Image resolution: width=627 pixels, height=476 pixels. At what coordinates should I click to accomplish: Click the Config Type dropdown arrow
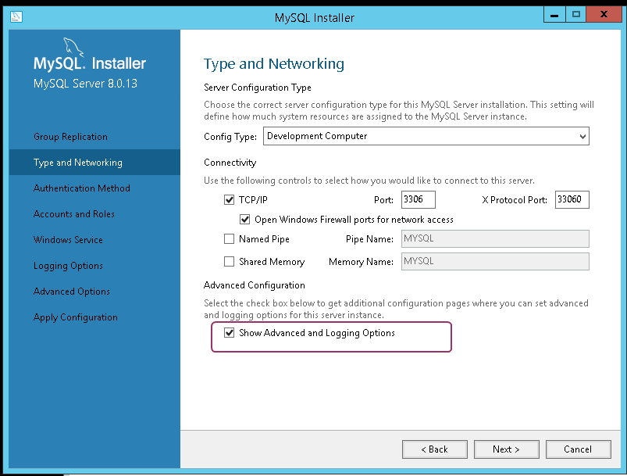coord(582,137)
